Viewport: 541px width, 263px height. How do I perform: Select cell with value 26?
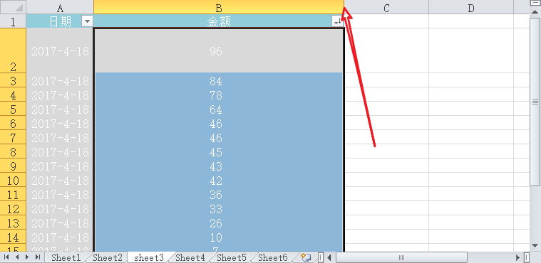[x=218, y=222]
